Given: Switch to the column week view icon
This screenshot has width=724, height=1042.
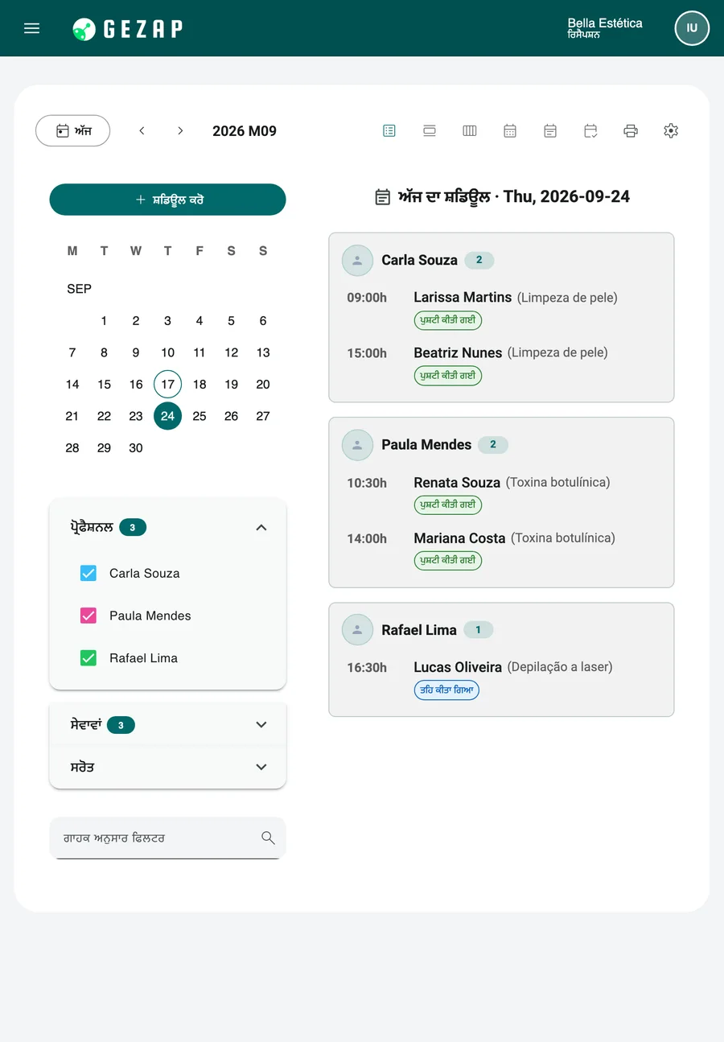Looking at the screenshot, I should click(470, 130).
